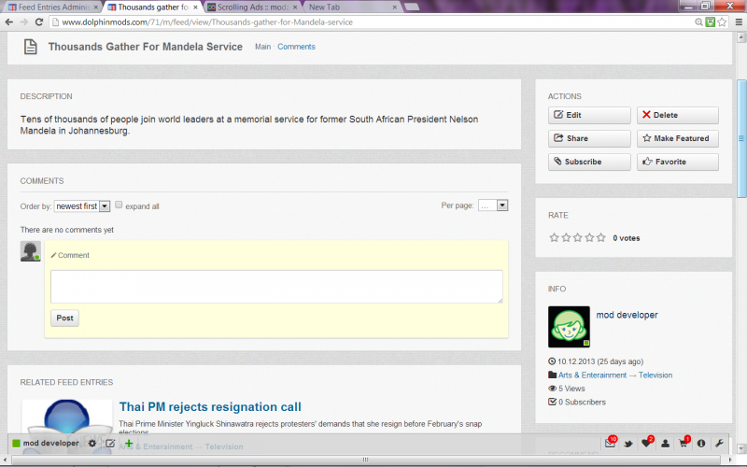
Task: Click the Favorite button
Action: pos(678,162)
